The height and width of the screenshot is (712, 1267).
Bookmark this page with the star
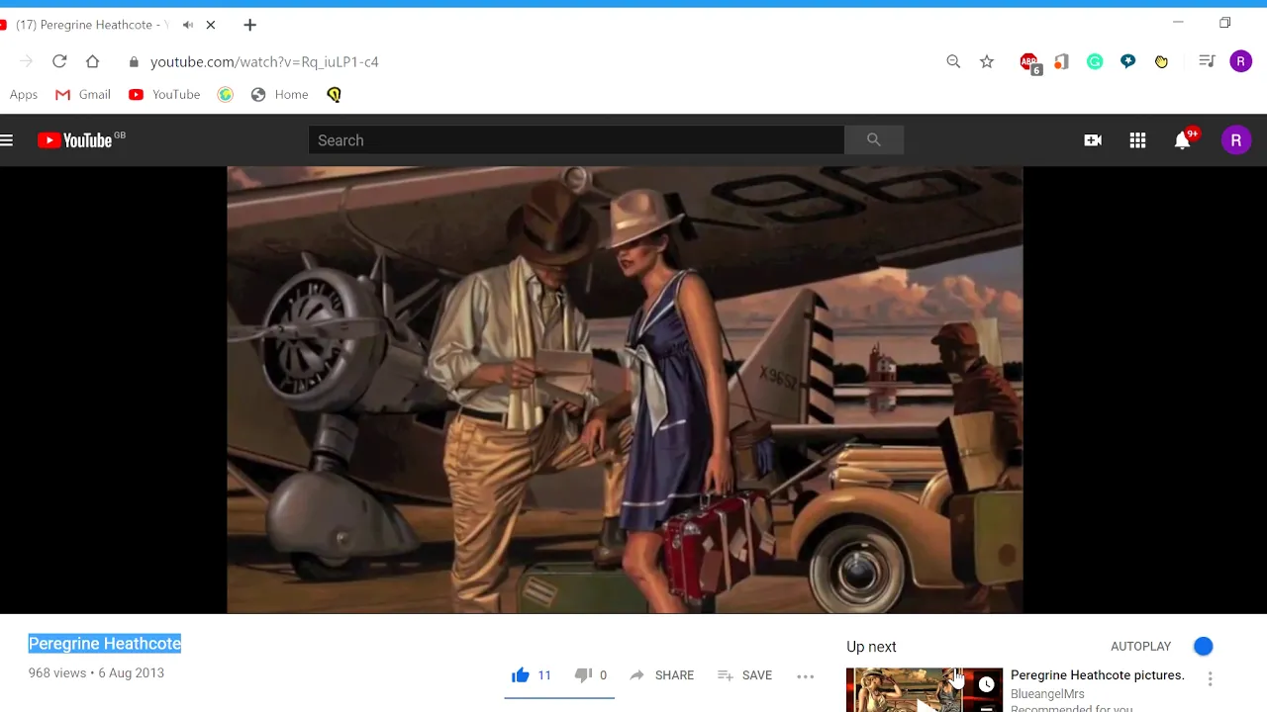coord(987,61)
